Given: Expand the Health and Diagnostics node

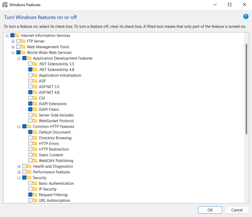Looking at the screenshot, I should [19, 167].
